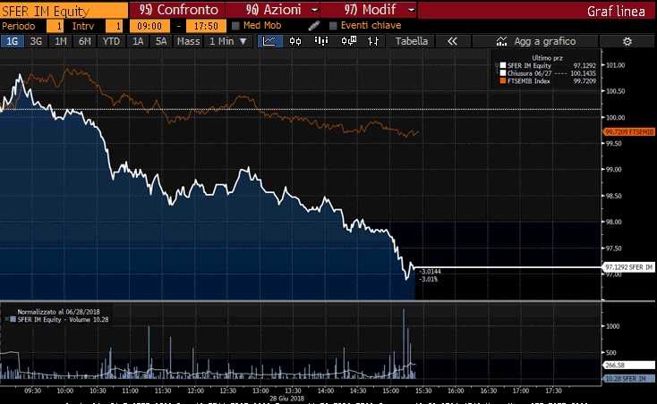Click the Normalizzato al 06/28/2018 label
657x404 pixels.
pyautogui.click(x=59, y=312)
